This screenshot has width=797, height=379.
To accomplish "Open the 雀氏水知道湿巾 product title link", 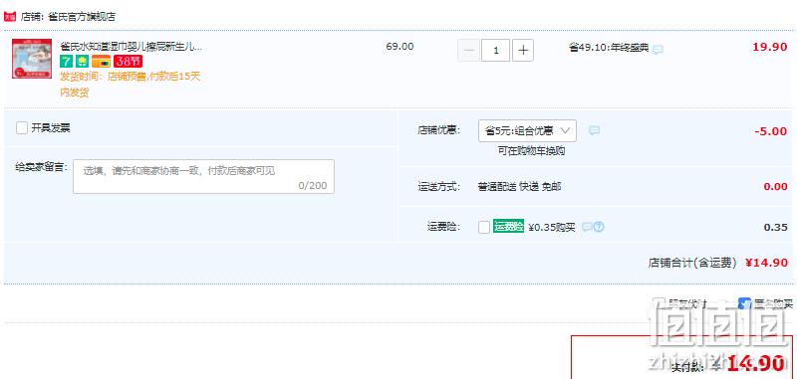I will [x=132, y=47].
